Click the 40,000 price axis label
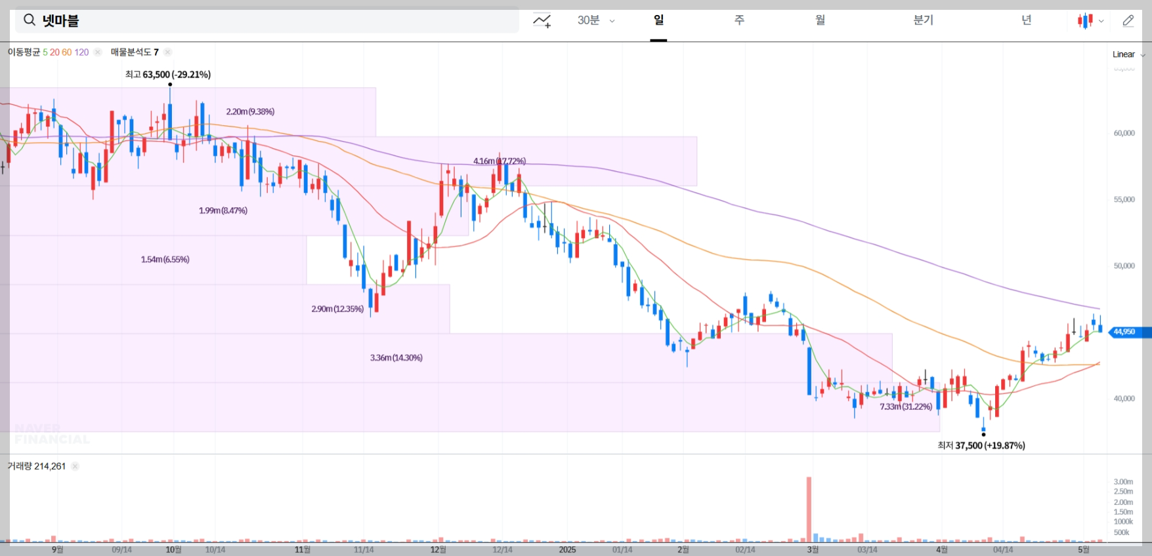The image size is (1152, 556). pyautogui.click(x=1124, y=398)
